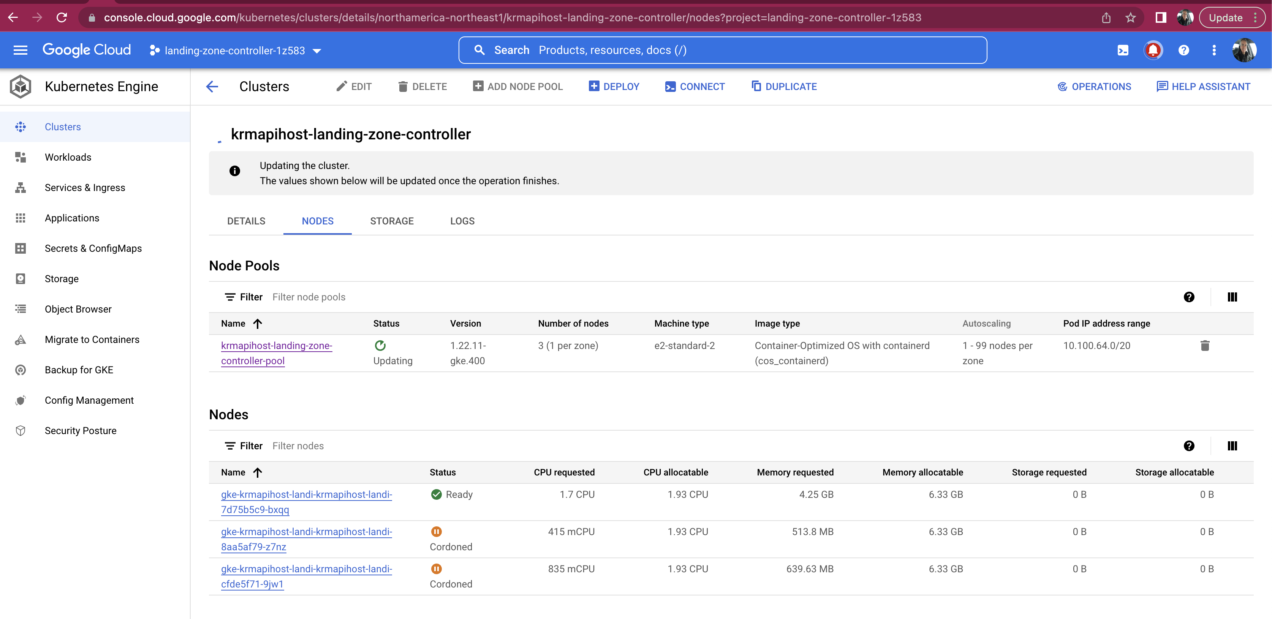The image size is (1272, 619).
Task: Select Security Posture in sidebar
Action: pyautogui.click(x=81, y=430)
